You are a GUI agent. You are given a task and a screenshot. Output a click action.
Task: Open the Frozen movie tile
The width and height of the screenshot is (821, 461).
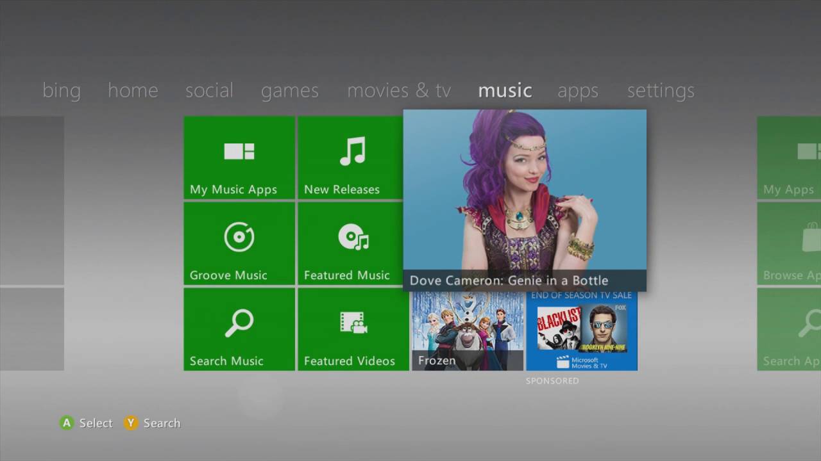(467, 331)
